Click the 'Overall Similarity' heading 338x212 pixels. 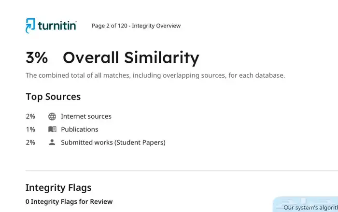pyautogui.click(x=131, y=58)
